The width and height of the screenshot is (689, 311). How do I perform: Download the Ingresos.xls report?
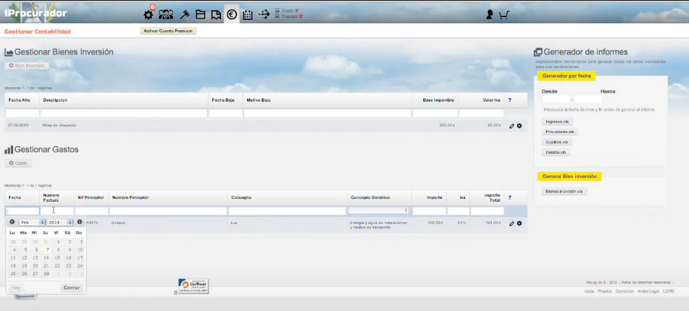tap(557, 122)
